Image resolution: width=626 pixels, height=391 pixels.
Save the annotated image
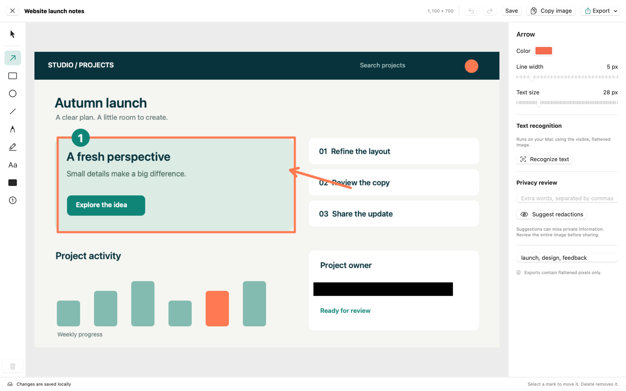coord(511,11)
